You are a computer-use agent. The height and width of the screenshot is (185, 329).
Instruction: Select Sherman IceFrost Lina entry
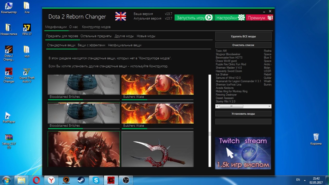pos(229,85)
